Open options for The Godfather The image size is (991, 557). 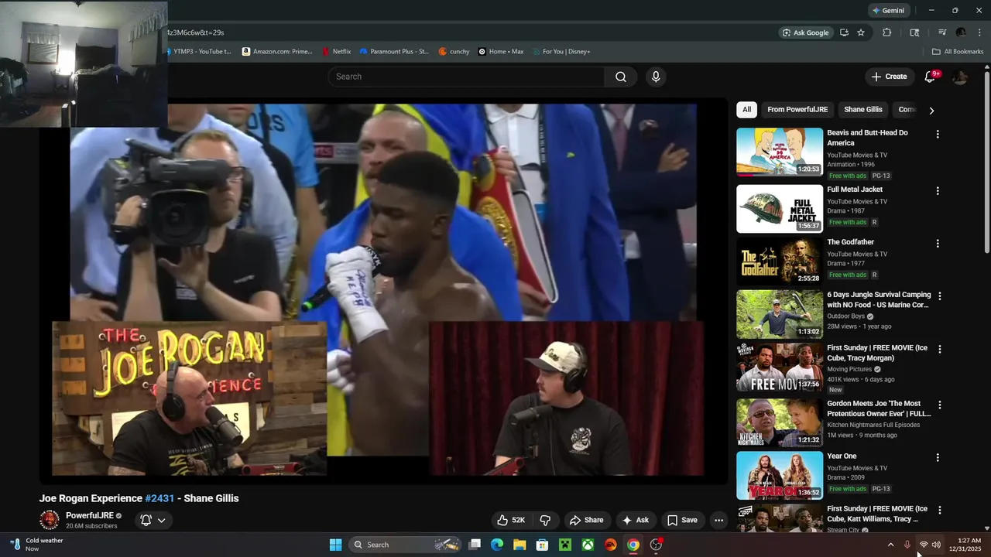point(938,244)
